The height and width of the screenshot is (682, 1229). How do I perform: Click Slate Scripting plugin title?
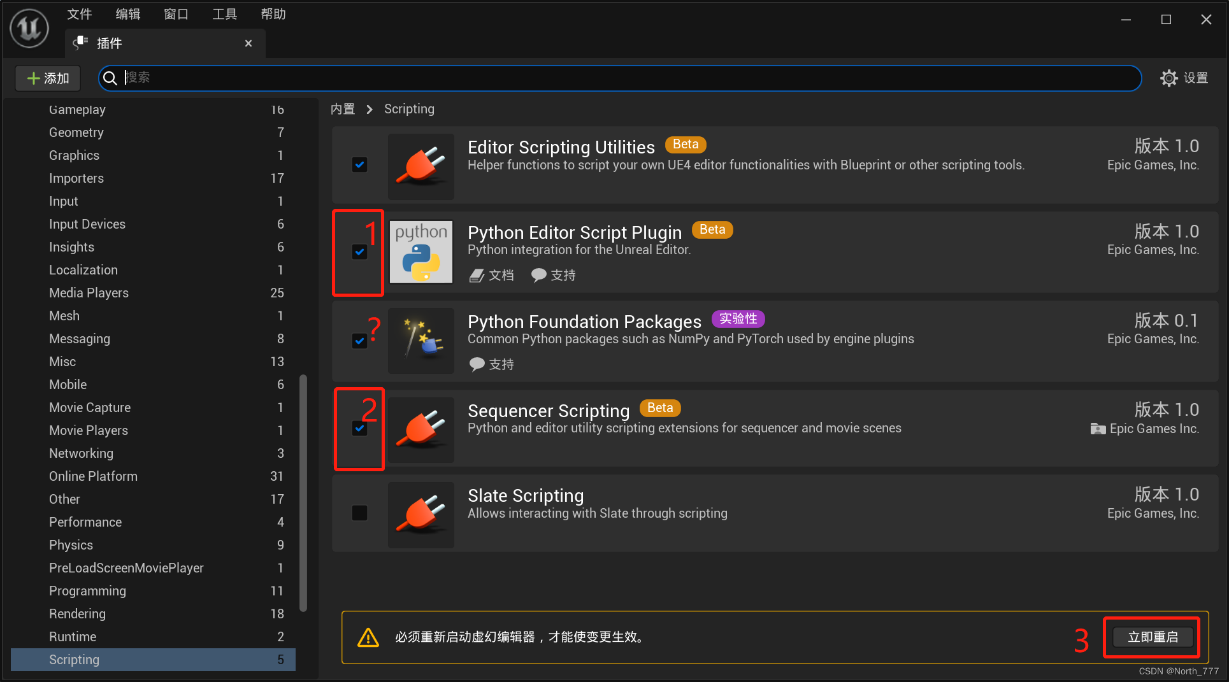(x=526, y=495)
